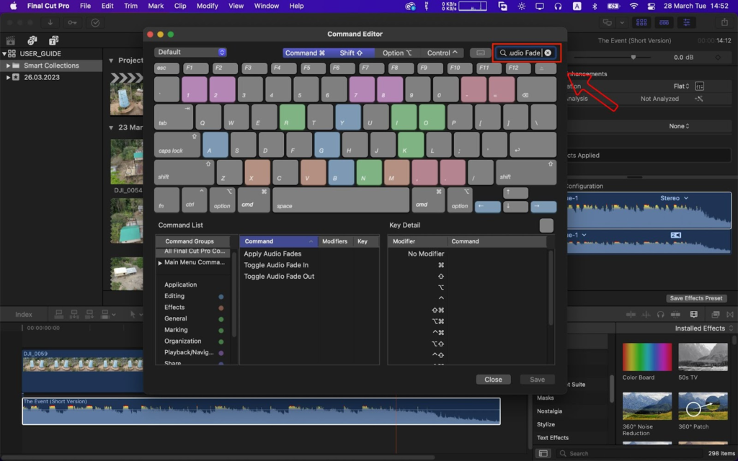Viewport: 738px width, 461px height.
Task: Click the volume keyframe diamond icon
Action: point(718,58)
